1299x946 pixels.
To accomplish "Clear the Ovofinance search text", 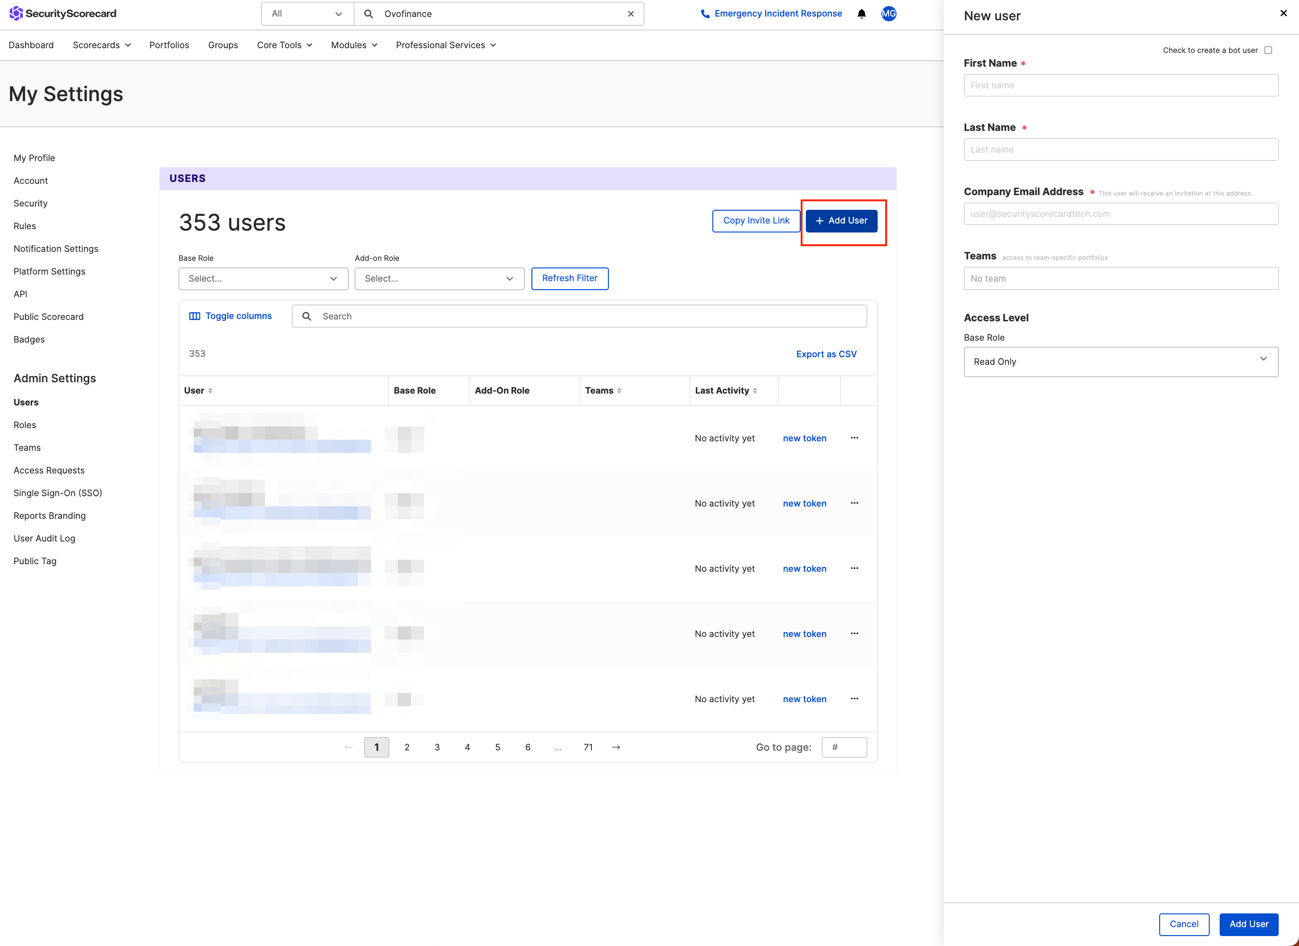I will pos(631,14).
